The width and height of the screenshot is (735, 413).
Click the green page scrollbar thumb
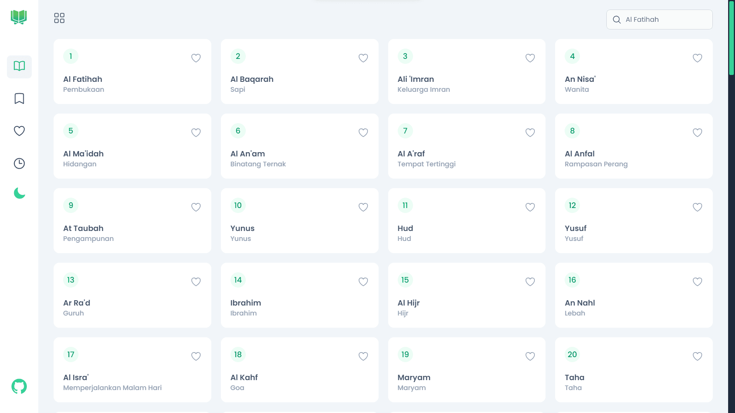(x=731, y=38)
